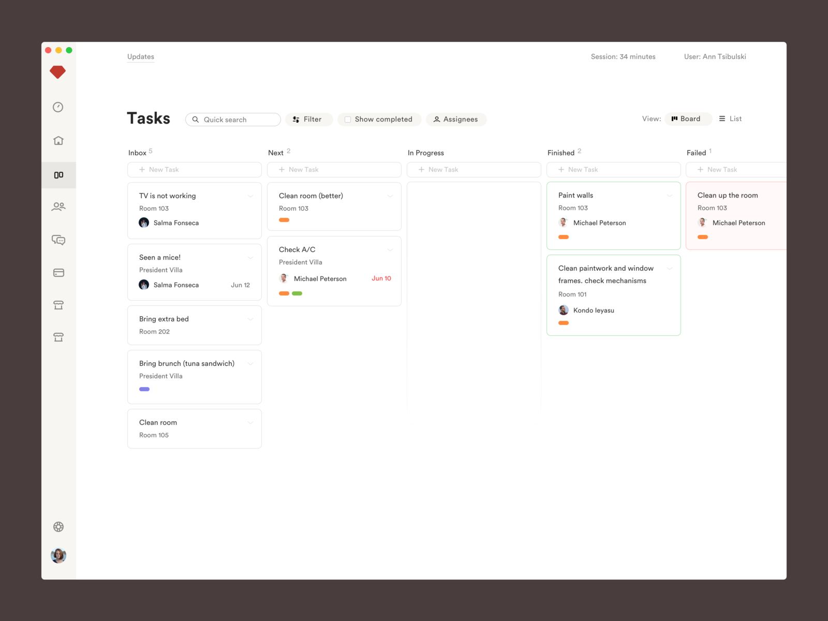The width and height of the screenshot is (828, 621).
Task: Click purple label on Bring brunch card
Action: point(144,389)
